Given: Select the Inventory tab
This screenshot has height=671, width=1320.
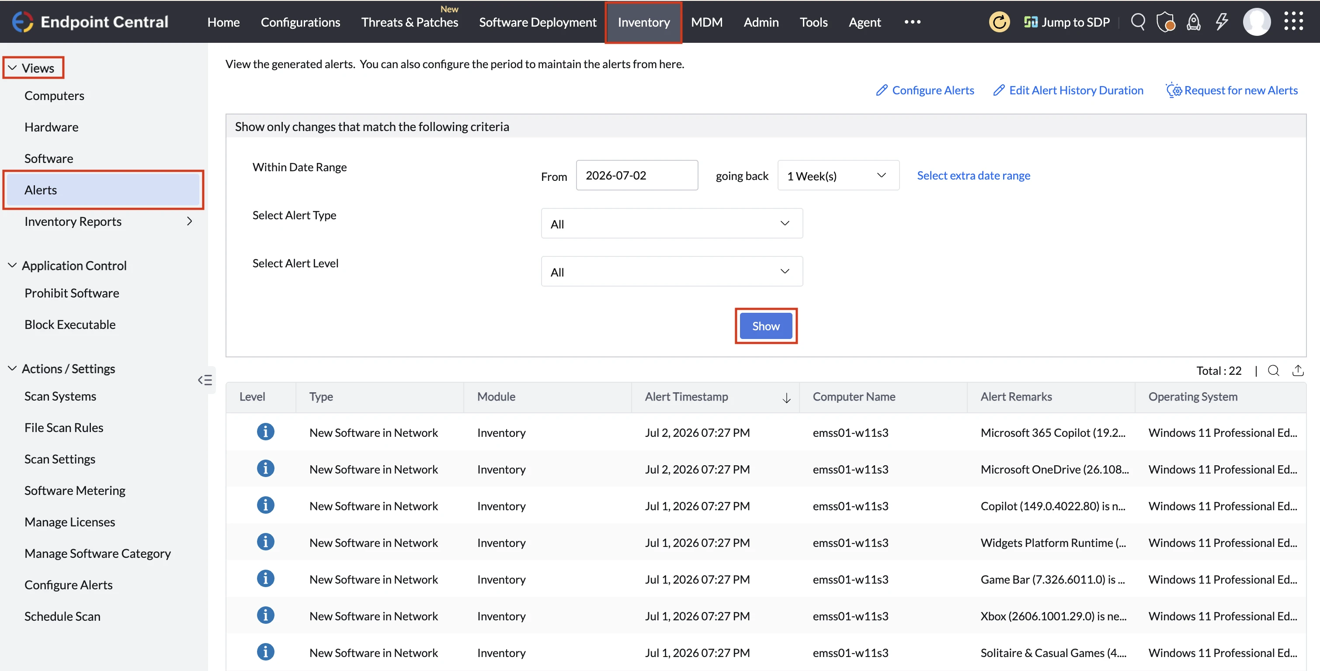Looking at the screenshot, I should pos(643,22).
